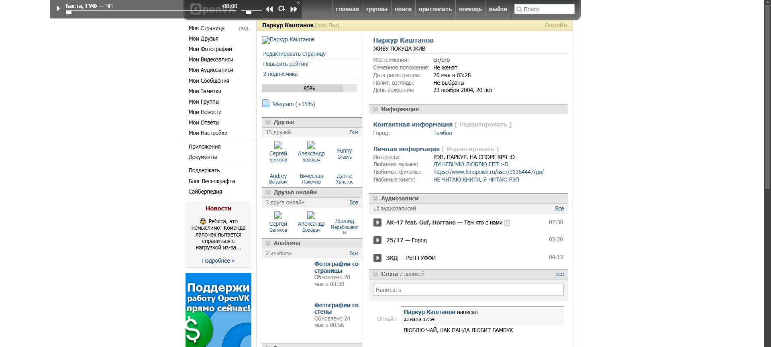771x347 pixels.
Task: Play the AK-47 feat. Guf track
Action: click(377, 222)
